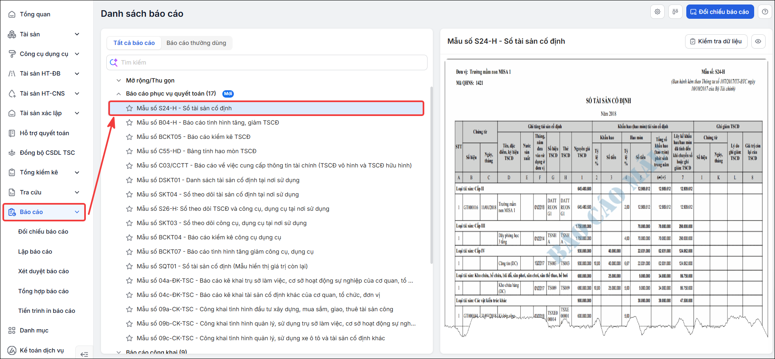Expand the Tổng kiểm kê chevron
775x359 pixels.
pos(77,172)
